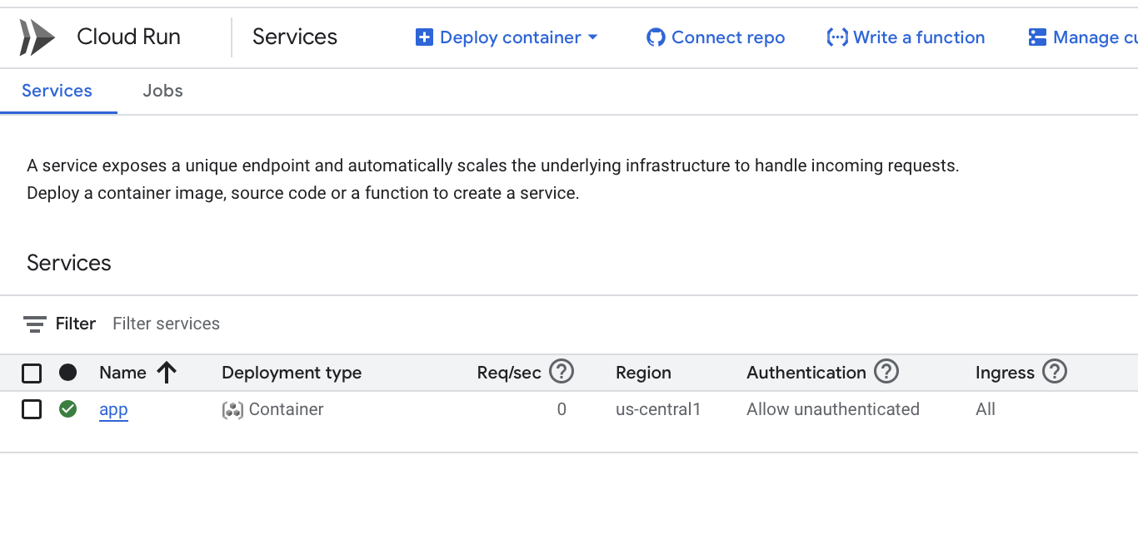Check the box for the app service

point(32,409)
